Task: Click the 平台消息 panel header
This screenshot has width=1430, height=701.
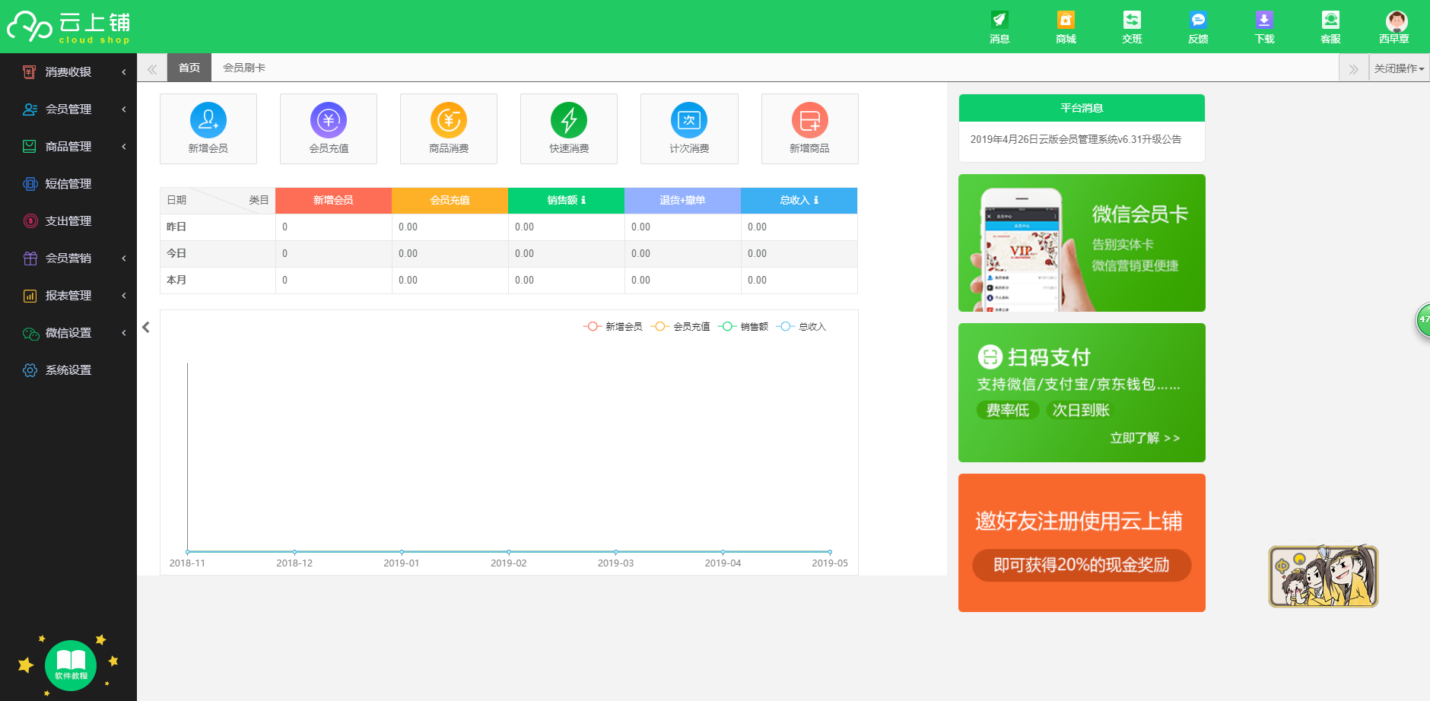Action: click(x=1082, y=108)
